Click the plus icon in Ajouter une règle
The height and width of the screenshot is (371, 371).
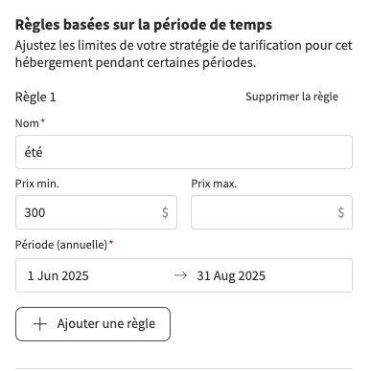point(40,324)
